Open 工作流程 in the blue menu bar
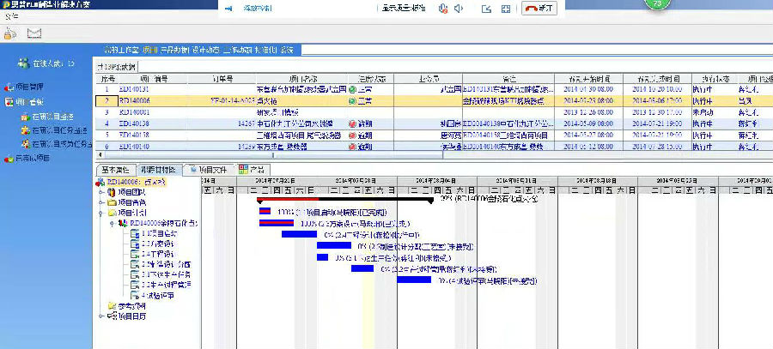 (238, 50)
